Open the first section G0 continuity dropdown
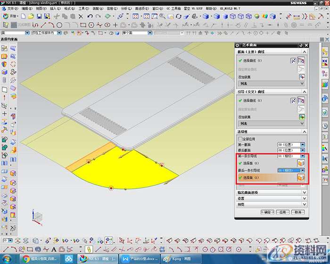 coord(303,144)
